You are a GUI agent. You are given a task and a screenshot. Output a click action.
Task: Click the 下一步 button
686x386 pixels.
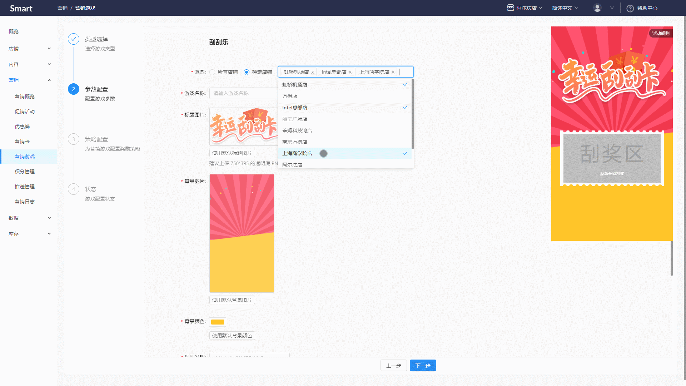pos(423,365)
